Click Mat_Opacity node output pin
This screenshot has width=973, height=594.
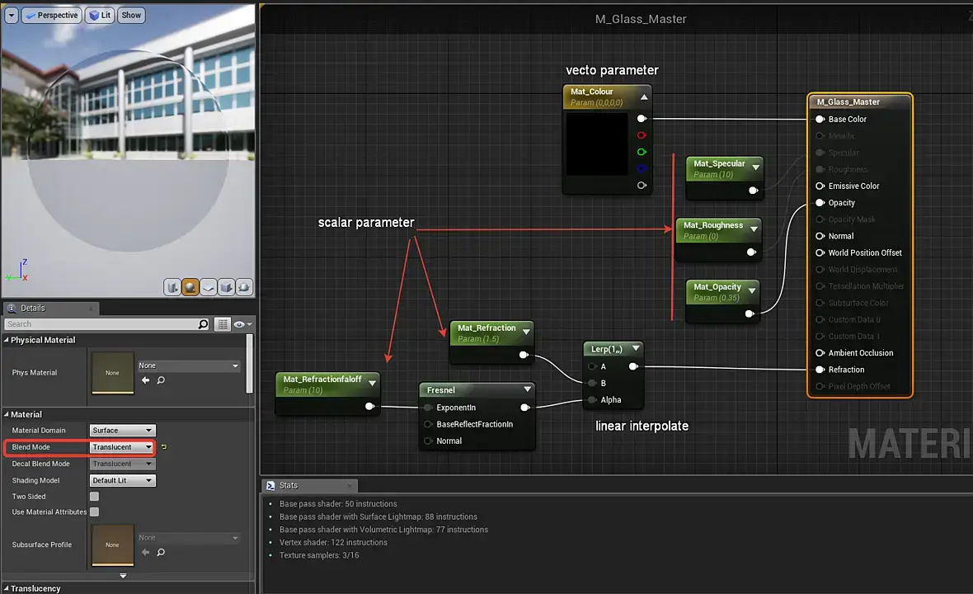(750, 313)
